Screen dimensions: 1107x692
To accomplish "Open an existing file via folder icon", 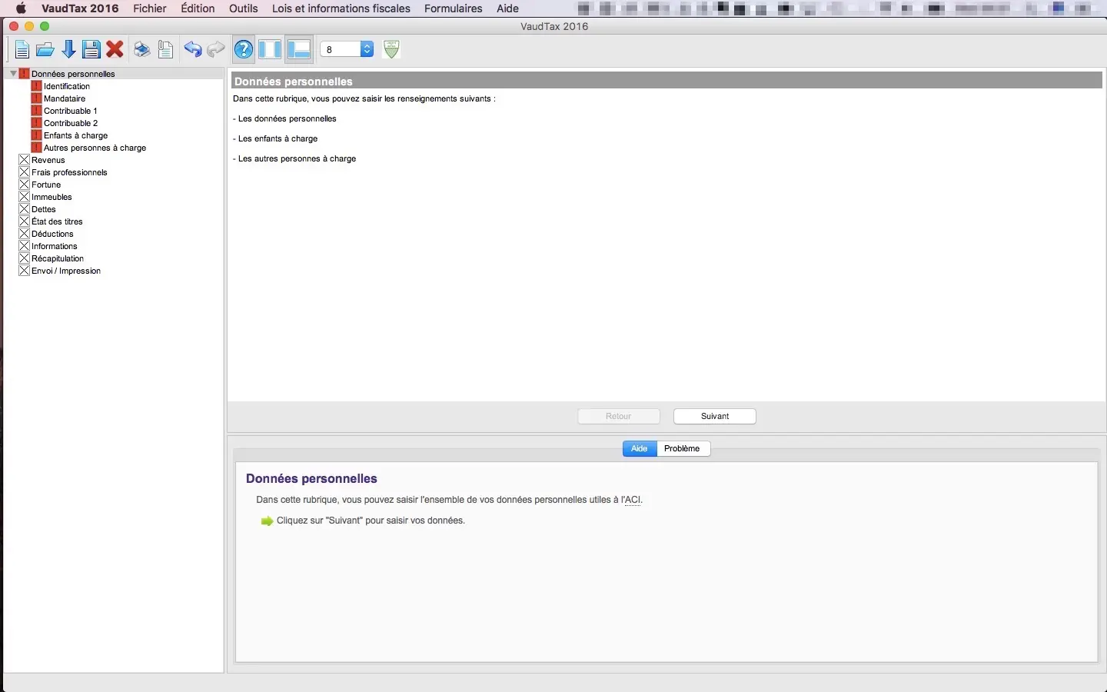I will [x=45, y=50].
